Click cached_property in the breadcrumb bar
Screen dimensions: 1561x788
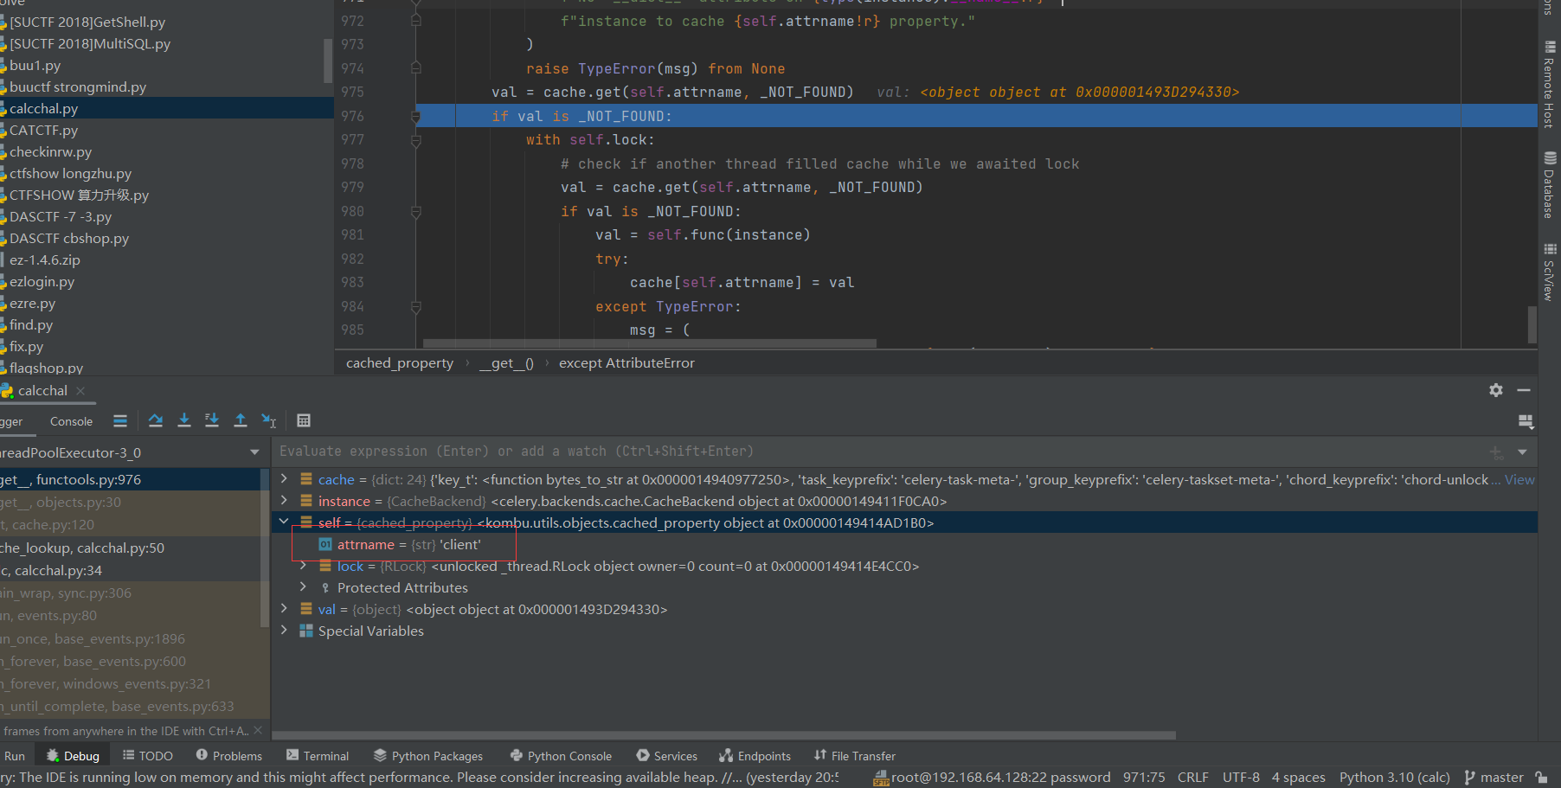(x=400, y=363)
